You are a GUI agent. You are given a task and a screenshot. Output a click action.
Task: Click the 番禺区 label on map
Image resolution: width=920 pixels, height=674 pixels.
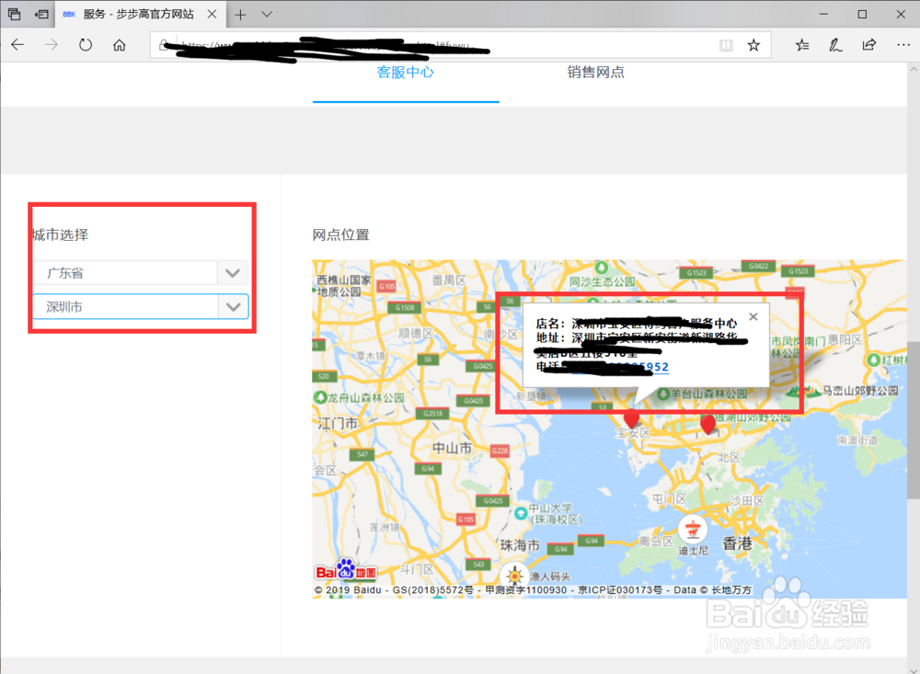pos(449,280)
